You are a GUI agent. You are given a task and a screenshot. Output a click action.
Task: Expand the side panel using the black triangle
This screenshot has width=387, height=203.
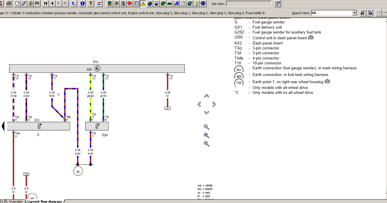pos(3,126)
